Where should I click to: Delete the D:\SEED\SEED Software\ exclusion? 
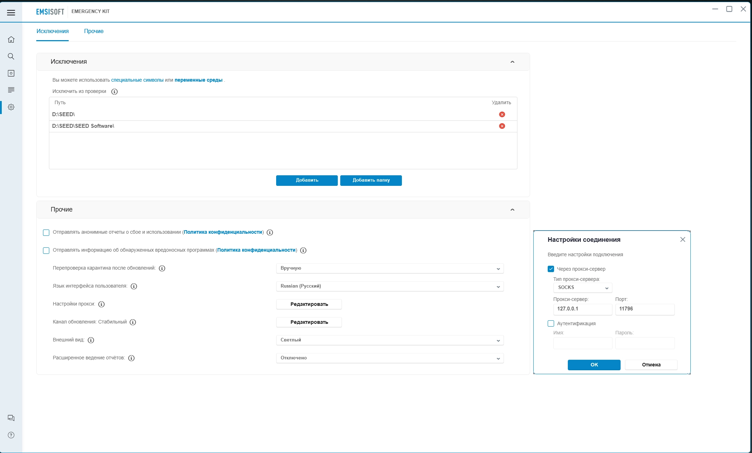tap(502, 126)
